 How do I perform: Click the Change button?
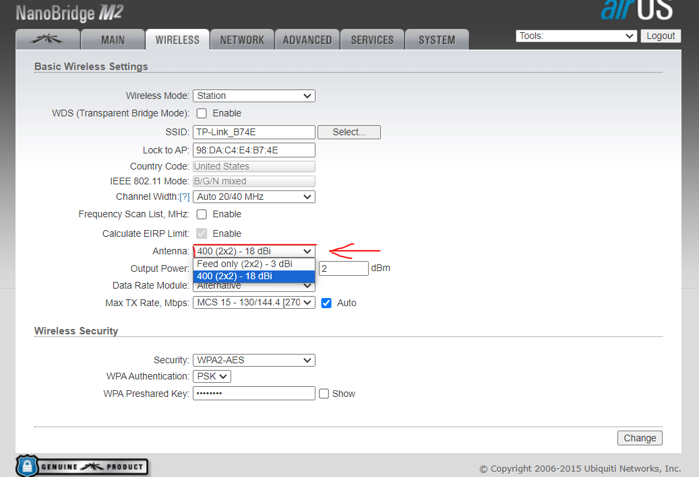click(x=640, y=438)
